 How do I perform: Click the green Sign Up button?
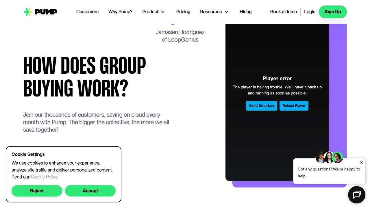click(x=333, y=12)
